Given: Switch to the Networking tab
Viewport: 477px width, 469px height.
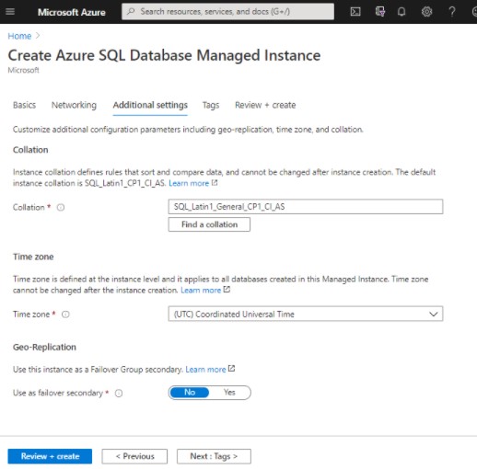Looking at the screenshot, I should point(74,105).
